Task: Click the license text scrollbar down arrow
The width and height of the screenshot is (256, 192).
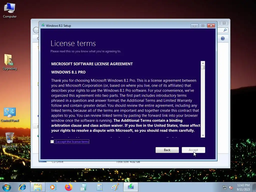Action: coord(203,135)
